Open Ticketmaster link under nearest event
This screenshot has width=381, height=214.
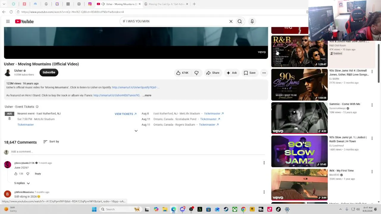pos(26,125)
